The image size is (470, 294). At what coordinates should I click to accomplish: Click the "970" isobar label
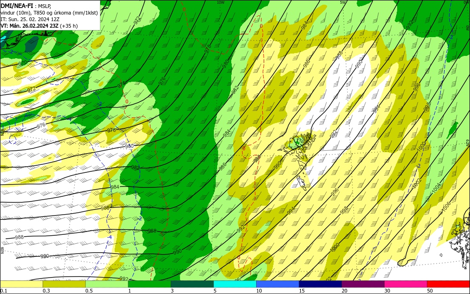[23, 63]
